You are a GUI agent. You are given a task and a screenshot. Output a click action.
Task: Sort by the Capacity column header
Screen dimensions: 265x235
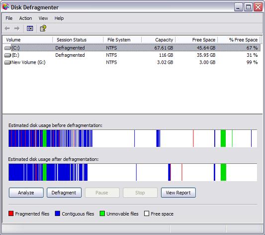(x=159, y=40)
